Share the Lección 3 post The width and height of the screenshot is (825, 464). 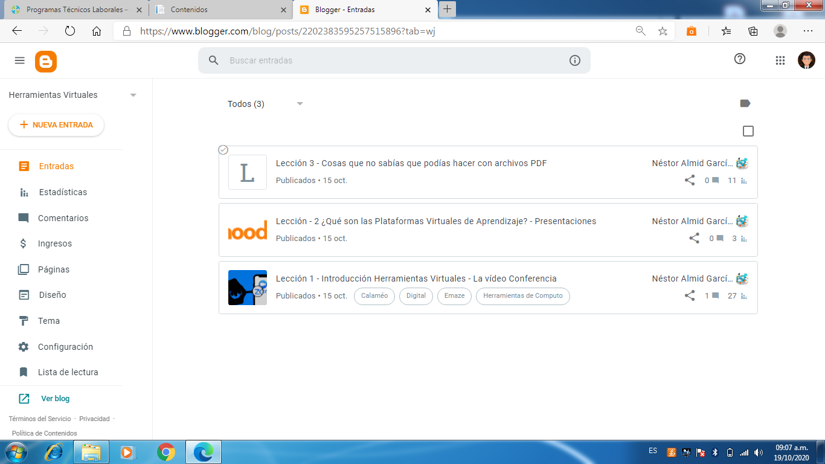[x=690, y=180]
